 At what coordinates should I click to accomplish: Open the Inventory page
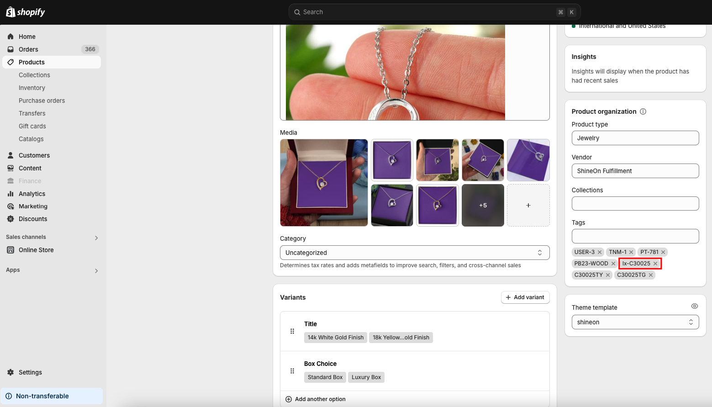point(32,88)
